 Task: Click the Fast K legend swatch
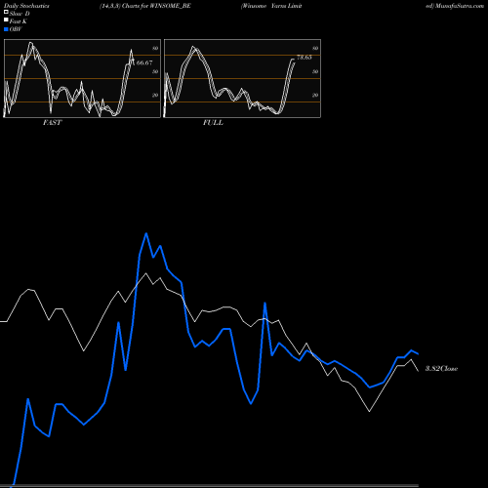pyautogui.click(x=6, y=20)
